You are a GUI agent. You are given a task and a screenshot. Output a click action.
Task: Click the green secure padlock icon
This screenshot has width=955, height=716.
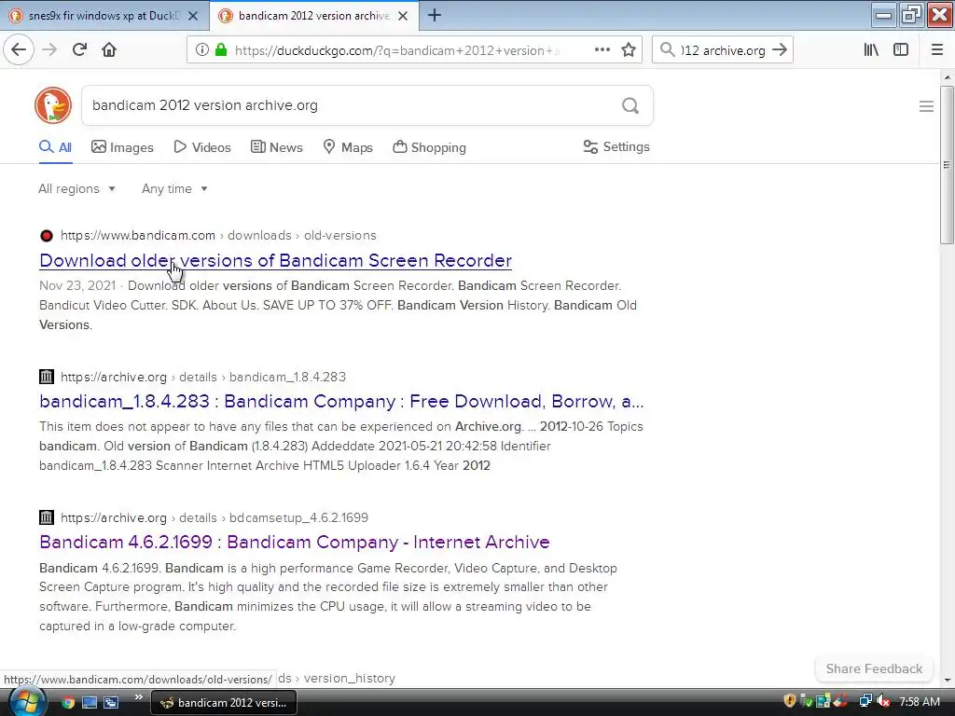tap(221, 50)
